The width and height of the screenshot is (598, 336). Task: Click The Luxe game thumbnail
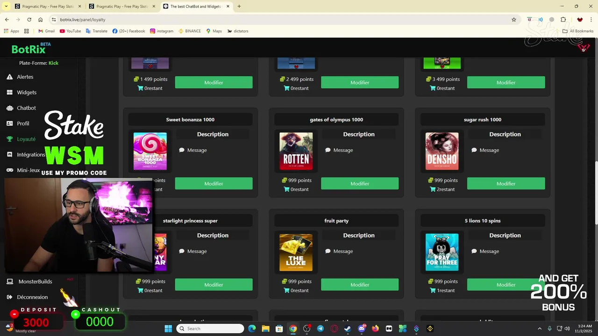coord(296,252)
